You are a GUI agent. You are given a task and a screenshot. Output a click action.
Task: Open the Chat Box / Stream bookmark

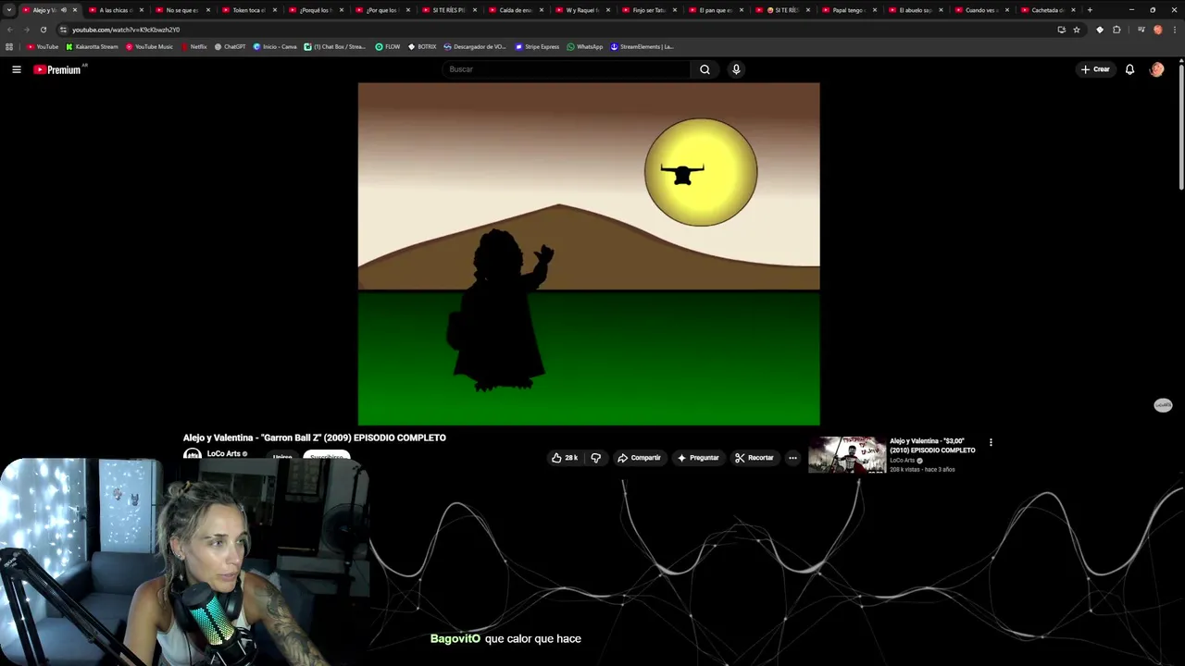click(335, 46)
